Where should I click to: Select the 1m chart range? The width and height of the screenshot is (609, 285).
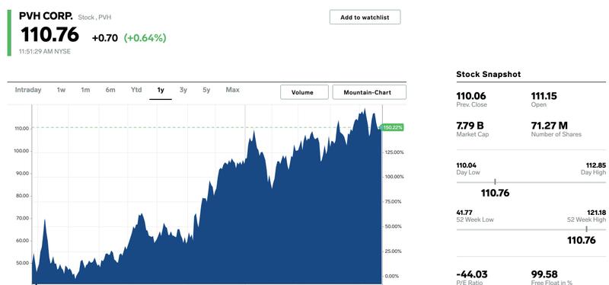click(85, 90)
